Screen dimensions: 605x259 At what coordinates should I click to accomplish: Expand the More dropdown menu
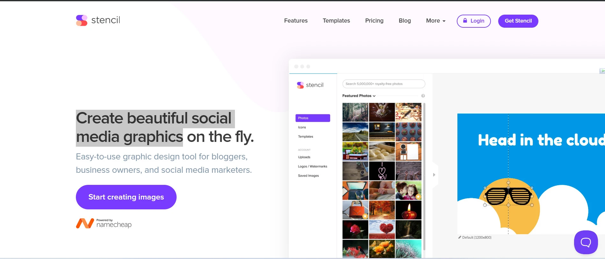point(436,21)
